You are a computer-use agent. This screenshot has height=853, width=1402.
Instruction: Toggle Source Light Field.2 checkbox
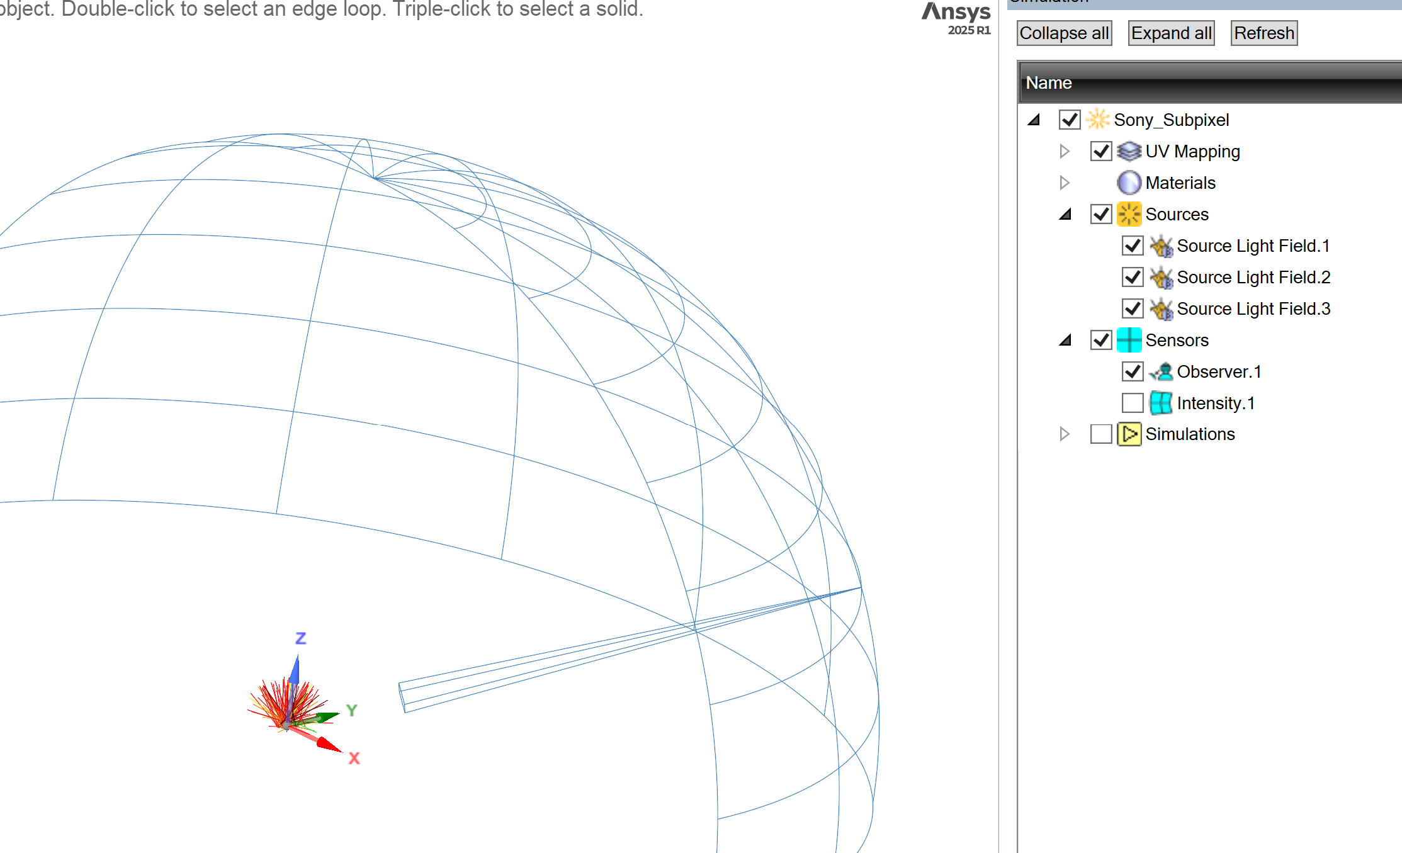click(x=1133, y=277)
